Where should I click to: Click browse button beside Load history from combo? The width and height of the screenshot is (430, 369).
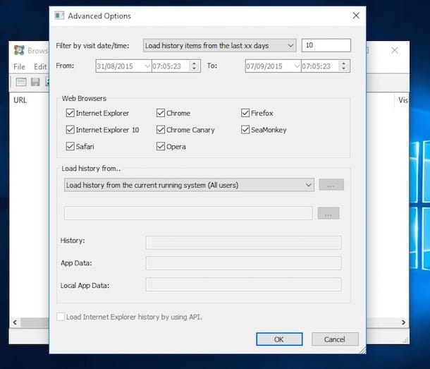click(331, 185)
